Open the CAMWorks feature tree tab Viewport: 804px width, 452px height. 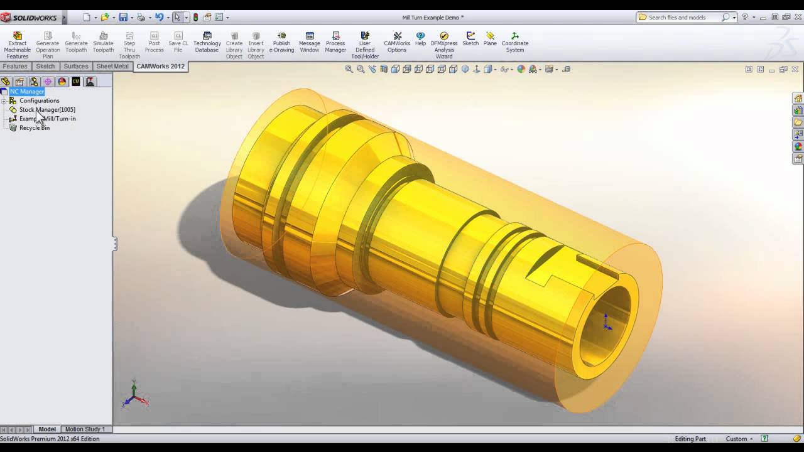pyautogui.click(x=76, y=82)
